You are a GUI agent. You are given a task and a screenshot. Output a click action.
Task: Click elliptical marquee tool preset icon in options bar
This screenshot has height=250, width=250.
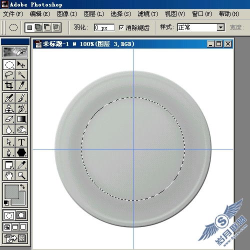pos(13,27)
